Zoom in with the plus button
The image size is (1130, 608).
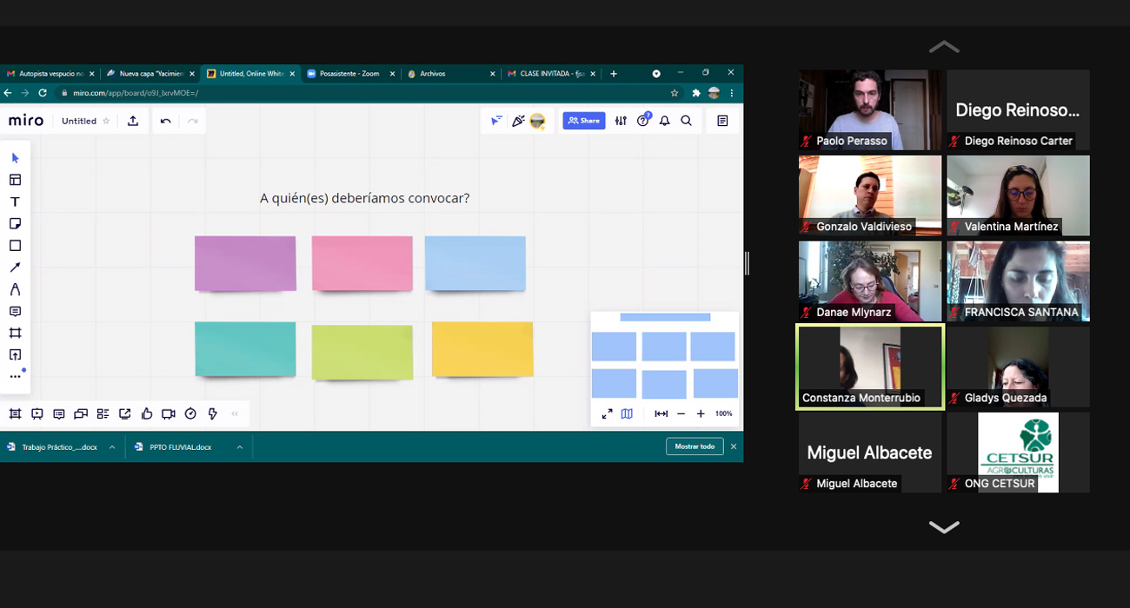pos(701,413)
